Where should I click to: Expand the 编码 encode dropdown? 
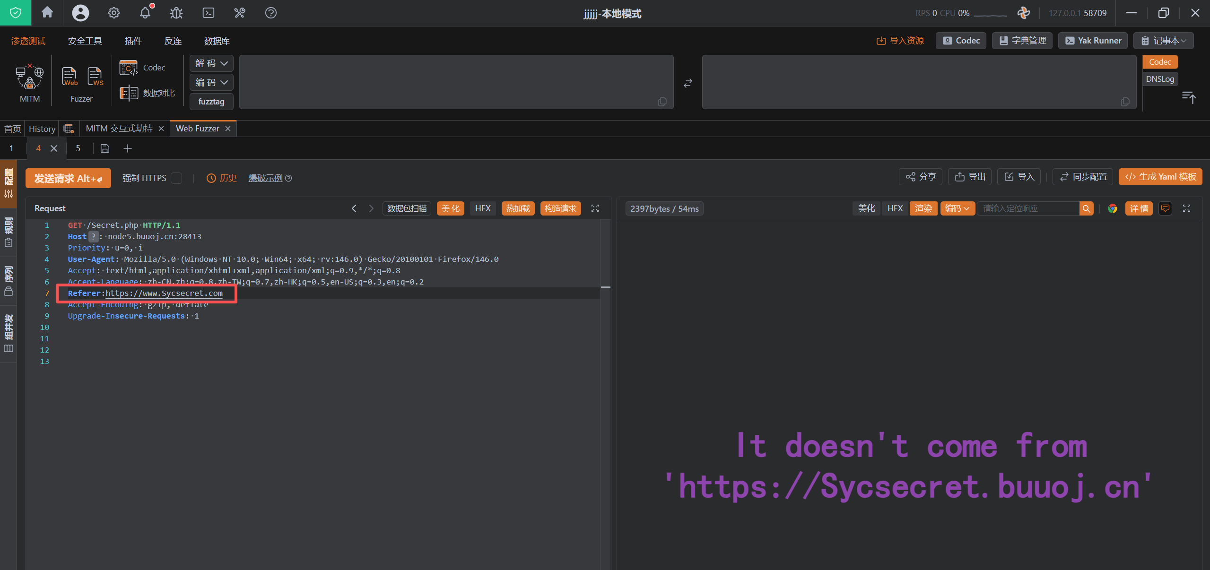click(211, 82)
